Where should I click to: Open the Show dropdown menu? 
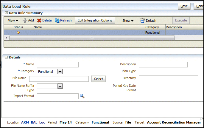128,21
